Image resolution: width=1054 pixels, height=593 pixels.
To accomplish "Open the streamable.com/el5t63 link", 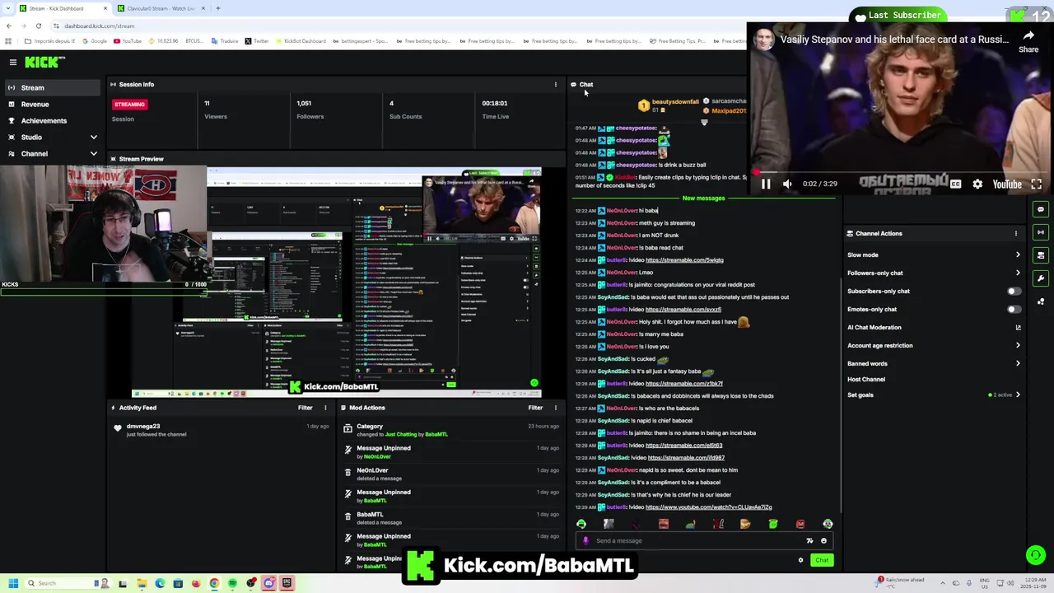I will coord(683,446).
